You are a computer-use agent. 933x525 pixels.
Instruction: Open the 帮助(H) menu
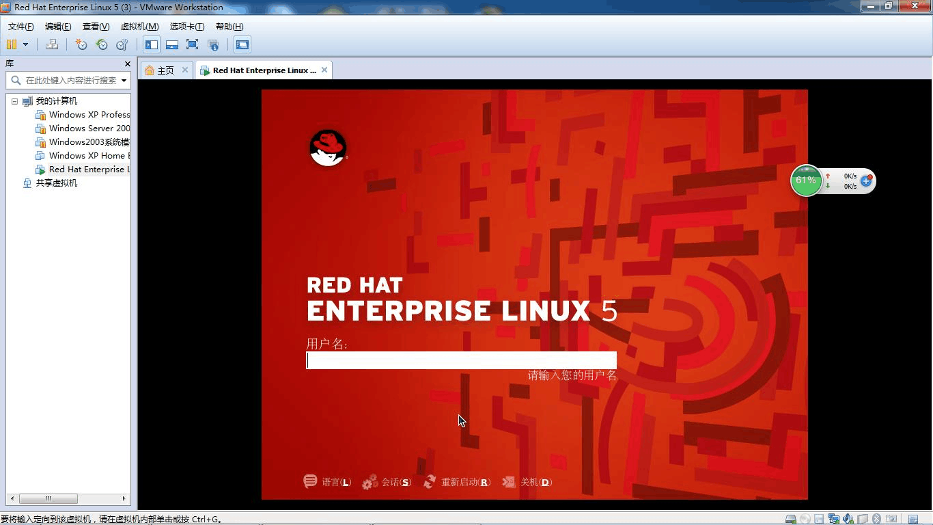coord(229,27)
